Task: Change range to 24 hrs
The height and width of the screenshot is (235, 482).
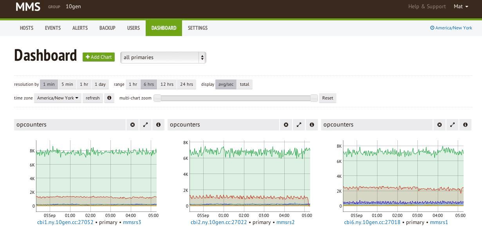Action: [x=186, y=84]
